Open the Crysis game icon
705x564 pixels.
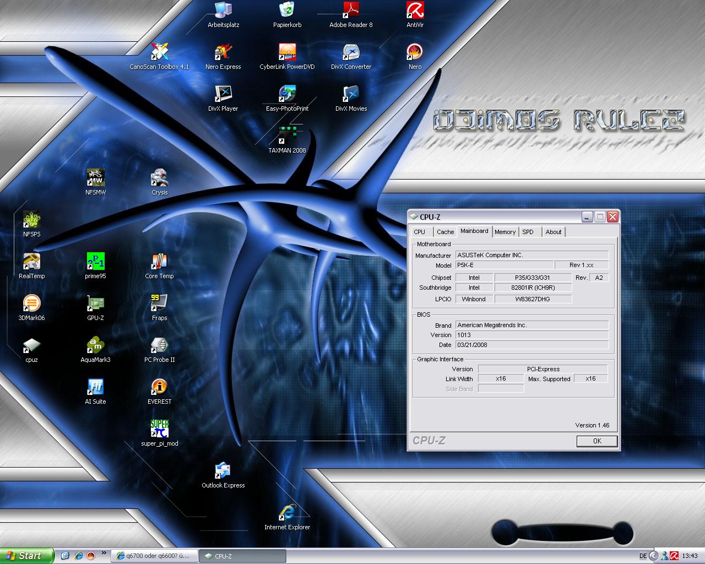click(159, 182)
